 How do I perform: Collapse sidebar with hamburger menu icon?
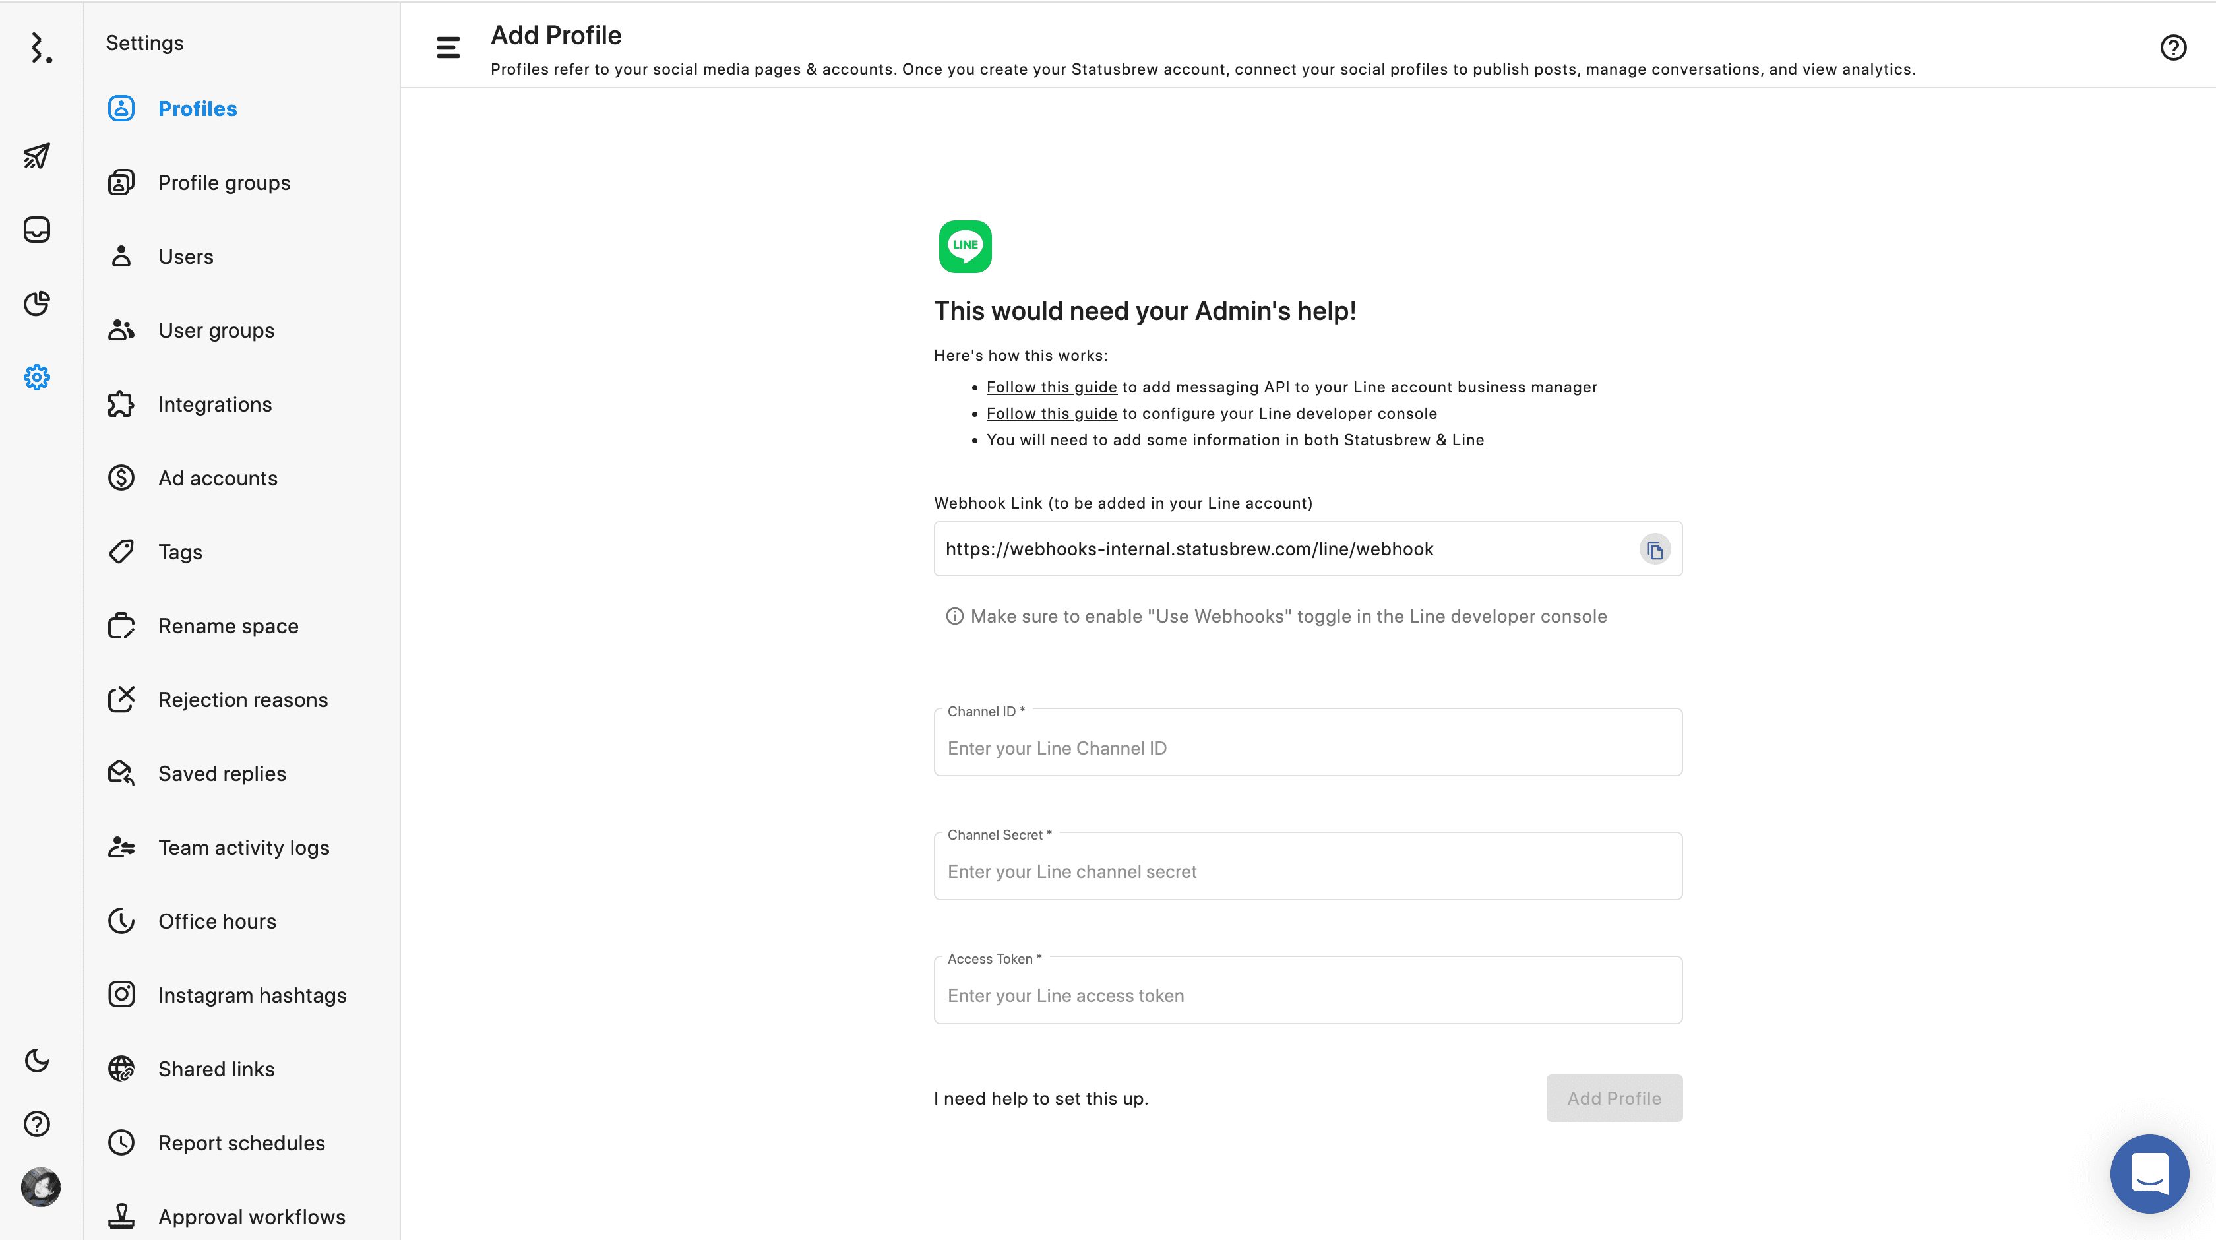(x=448, y=47)
